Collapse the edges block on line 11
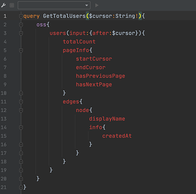The height and width of the screenshot is (194, 196). (21, 102)
